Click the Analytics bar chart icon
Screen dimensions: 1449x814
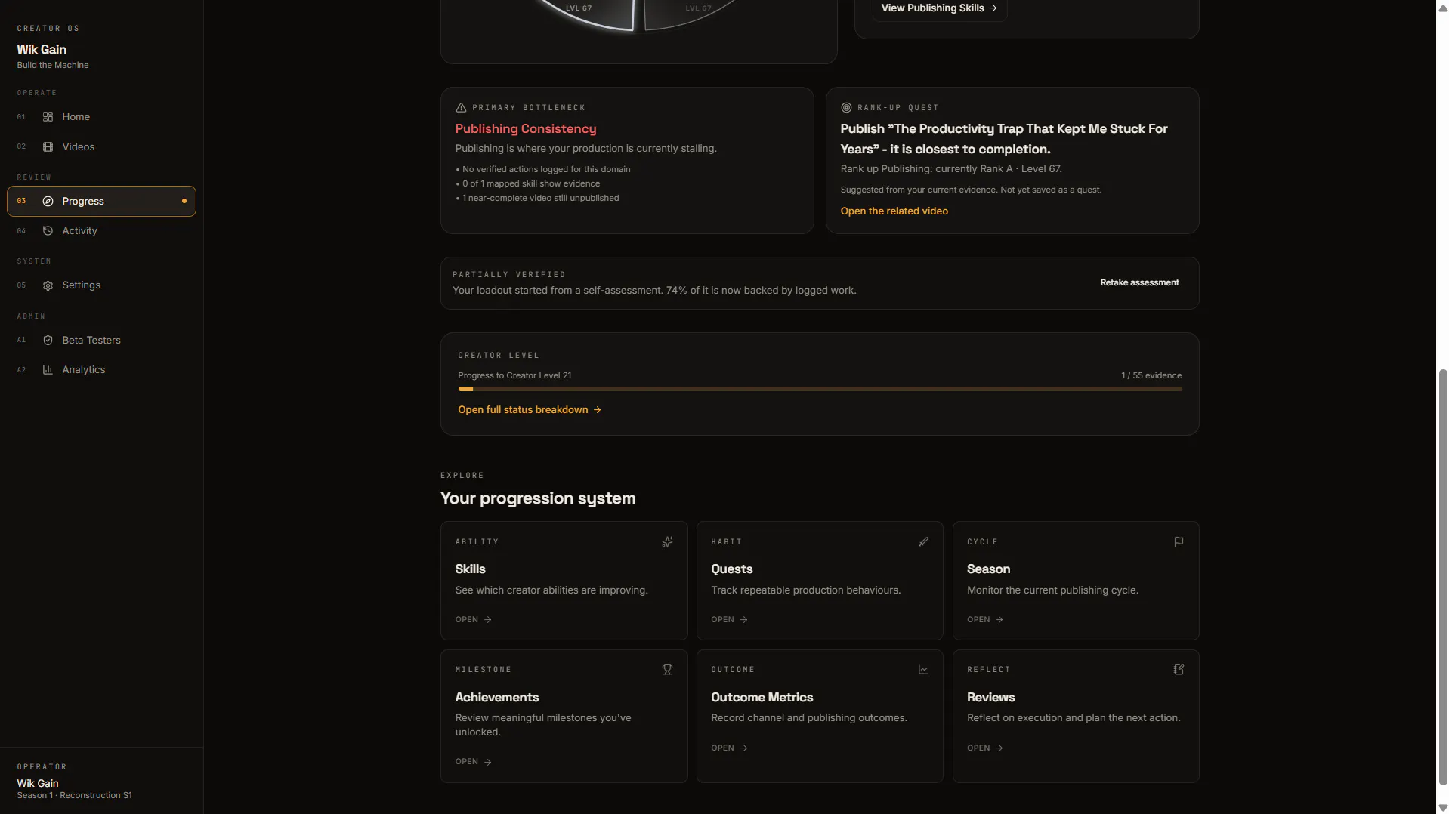48,370
